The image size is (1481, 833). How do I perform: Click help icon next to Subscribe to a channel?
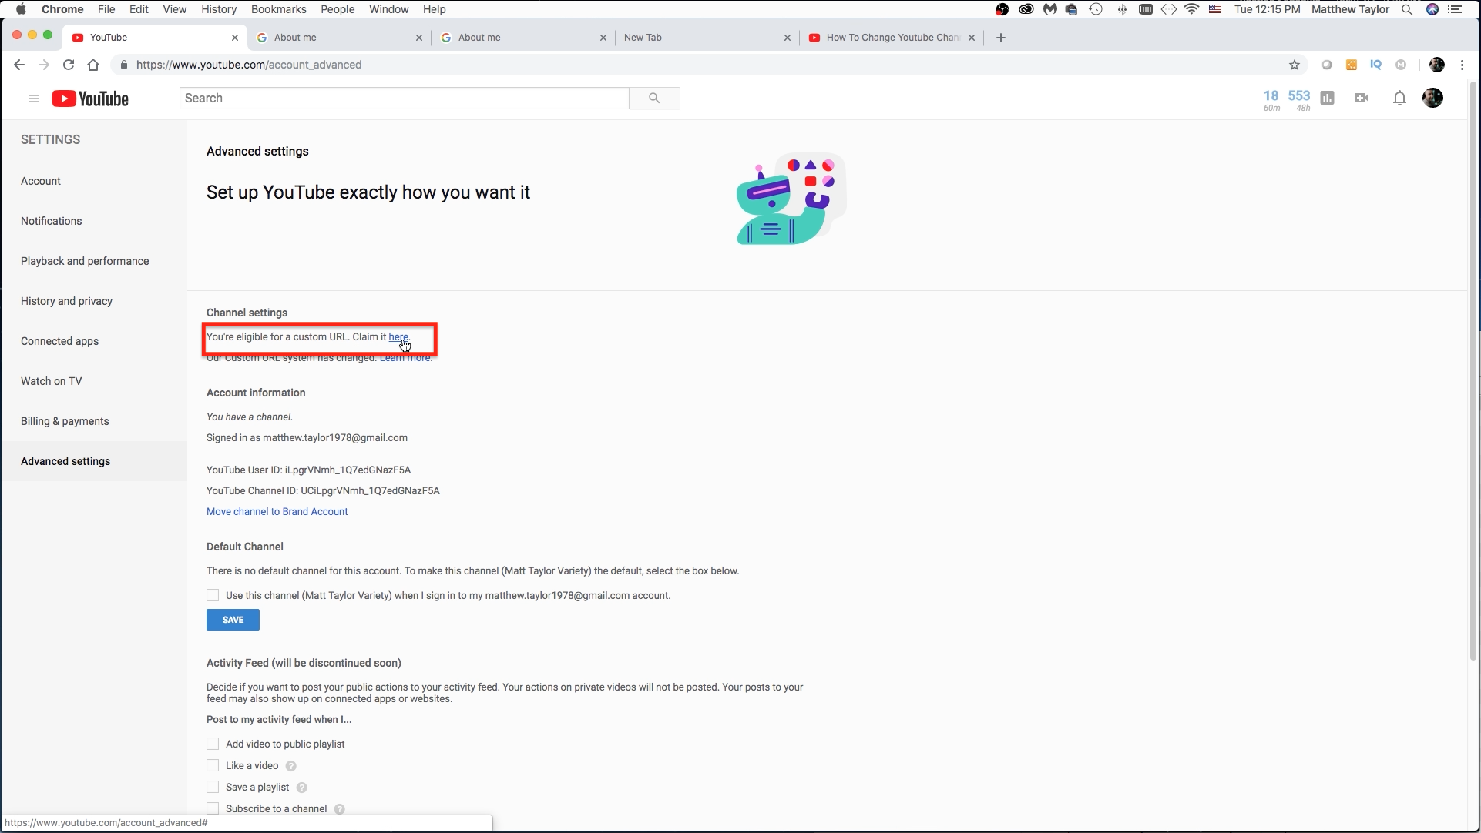339,809
